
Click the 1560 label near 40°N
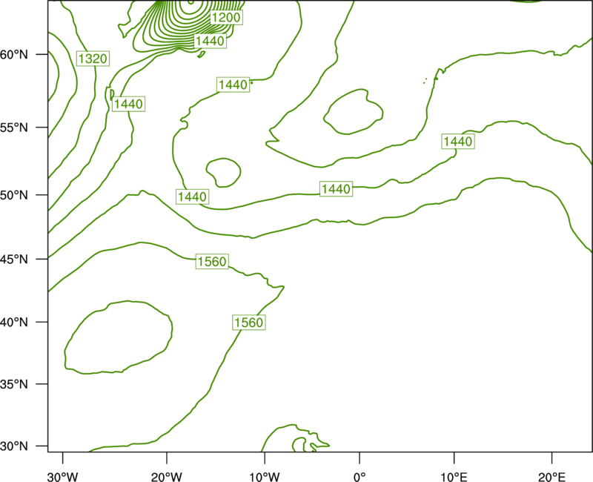249,323
